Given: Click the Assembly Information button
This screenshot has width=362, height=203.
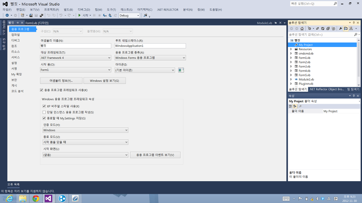Looking at the screenshot, I should click(61, 81).
